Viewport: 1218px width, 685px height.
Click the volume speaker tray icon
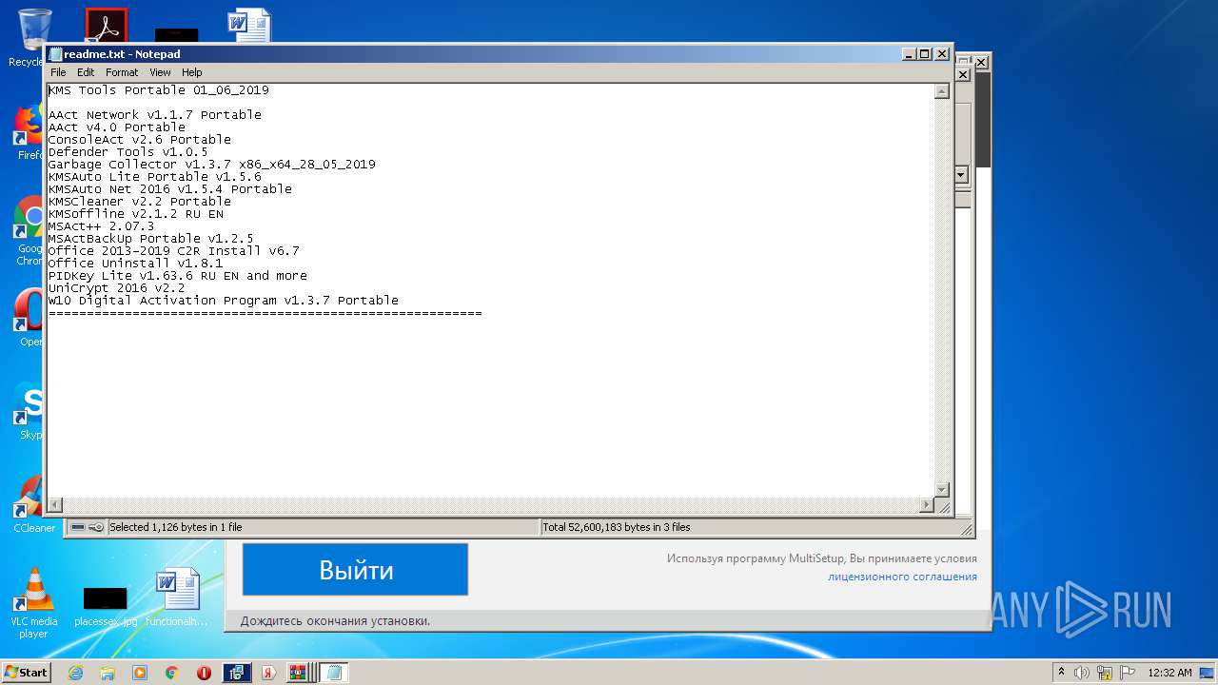pyautogui.click(x=1083, y=673)
